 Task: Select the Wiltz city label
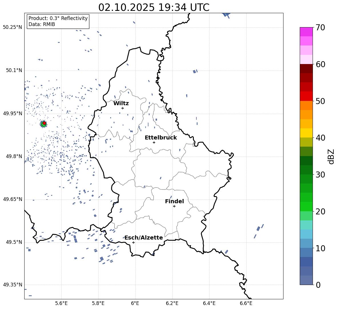pos(121,103)
